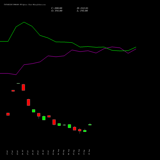Click the open value "O: 195.00"
This screenshot has width=160, height=160.
tap(57, 11)
